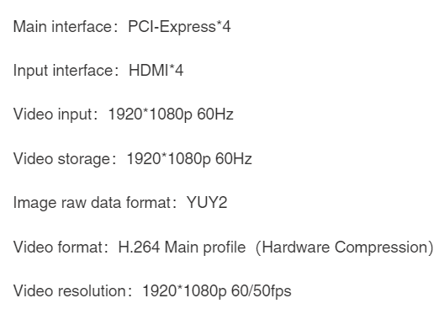
Task: Click the 'Video storage' label
Action: [61, 159]
